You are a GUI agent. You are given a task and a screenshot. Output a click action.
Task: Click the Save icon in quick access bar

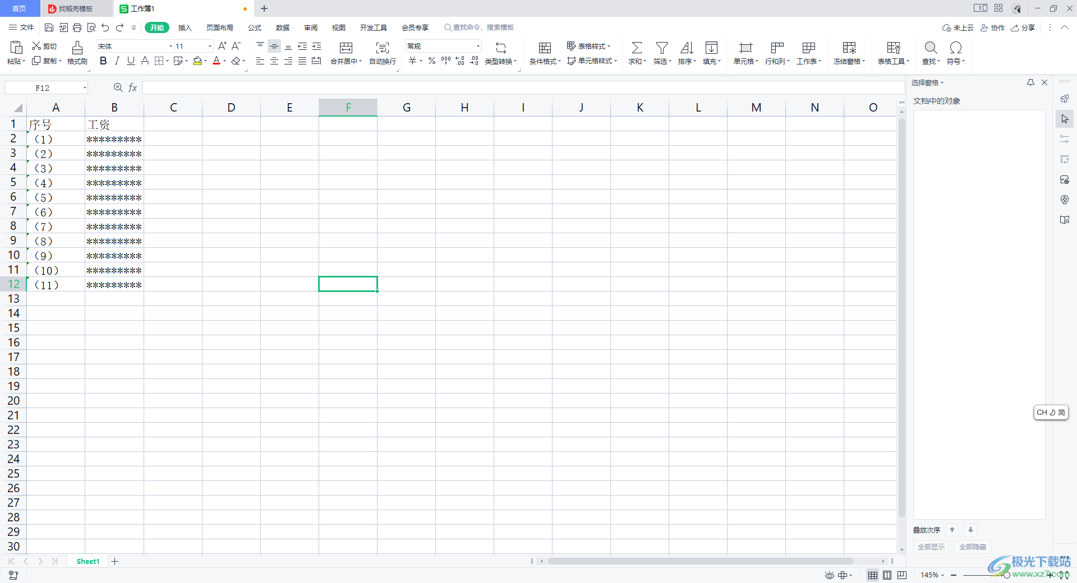pos(49,27)
